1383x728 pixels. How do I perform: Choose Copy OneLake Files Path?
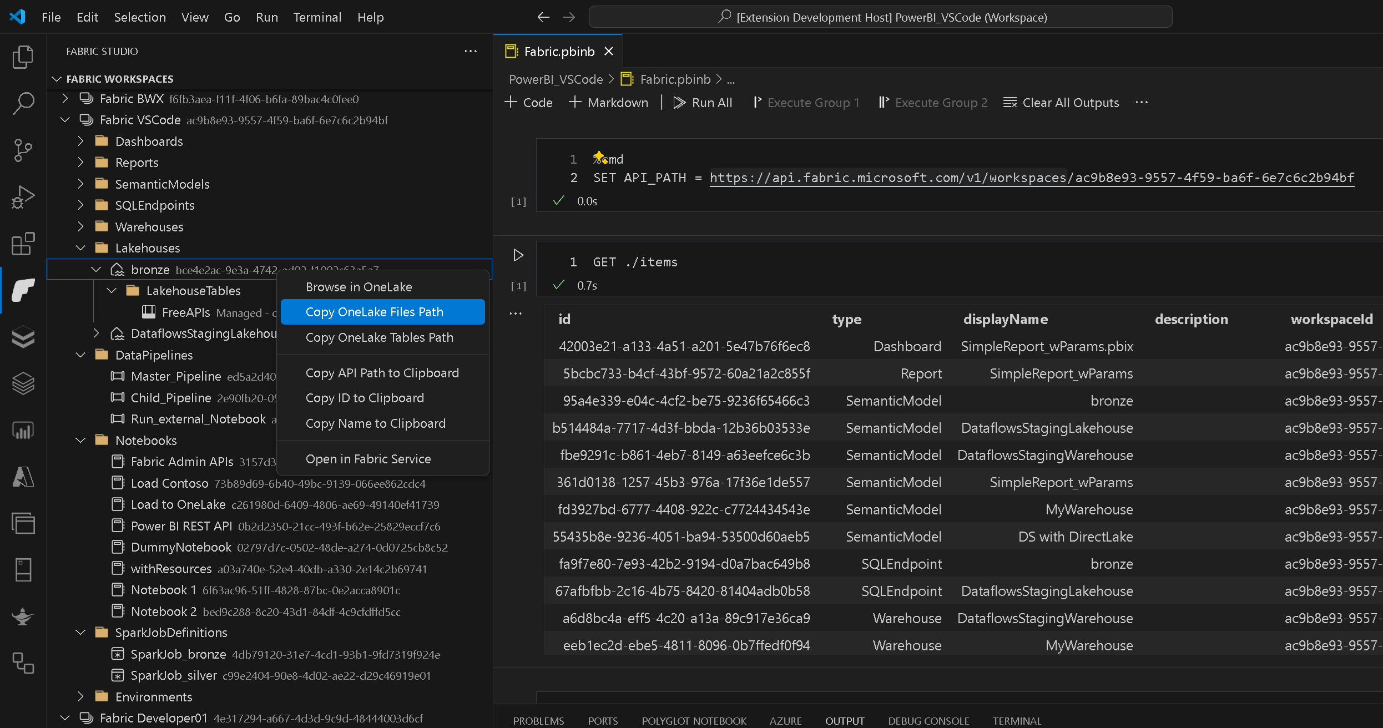(x=375, y=312)
